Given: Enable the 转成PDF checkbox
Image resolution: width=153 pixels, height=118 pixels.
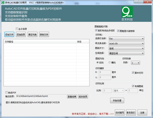Looking at the screenshot, I should pyautogui.click(x=7, y=92).
